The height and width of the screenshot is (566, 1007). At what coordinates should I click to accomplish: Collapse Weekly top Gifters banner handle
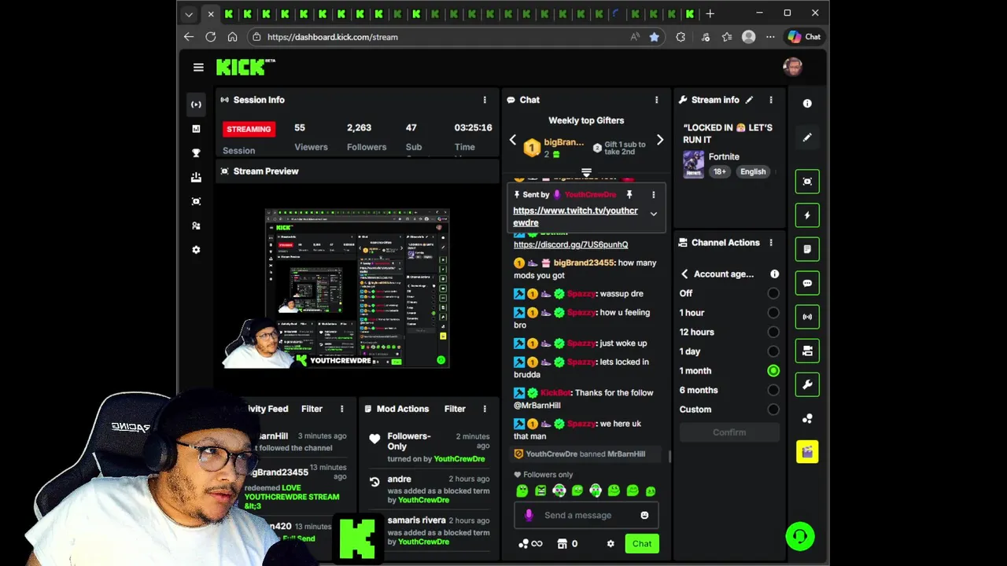click(586, 172)
